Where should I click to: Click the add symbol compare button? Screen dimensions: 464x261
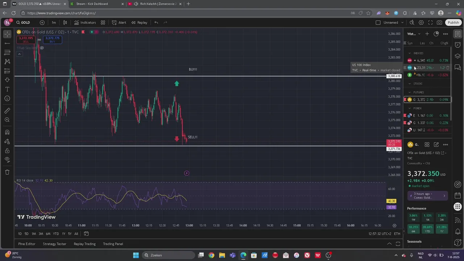point(42,22)
